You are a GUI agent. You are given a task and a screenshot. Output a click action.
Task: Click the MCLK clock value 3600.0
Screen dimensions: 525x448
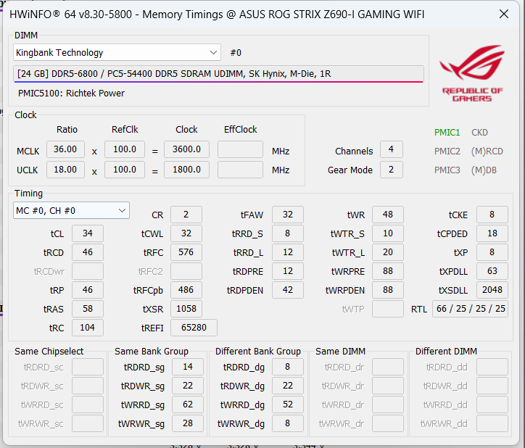pos(186,149)
